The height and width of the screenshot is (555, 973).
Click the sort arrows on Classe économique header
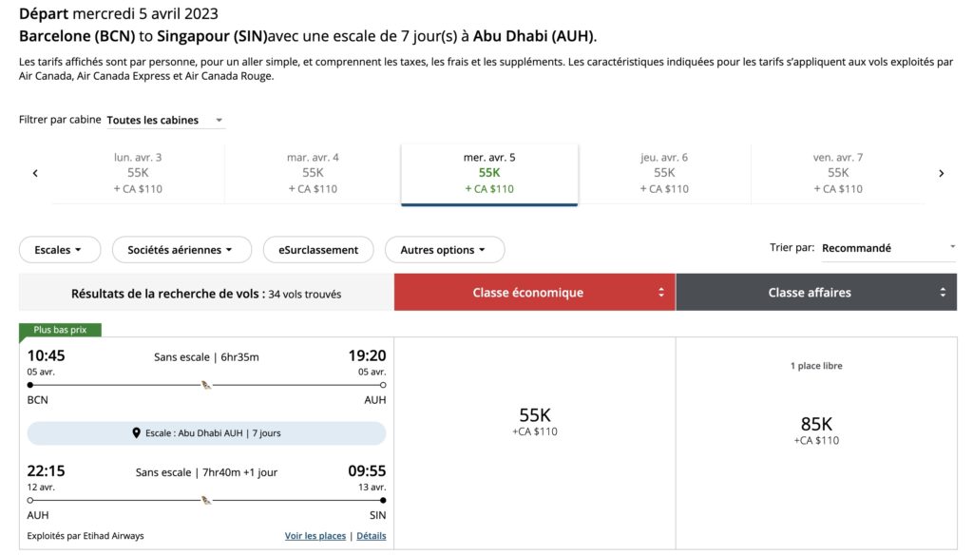point(662,292)
